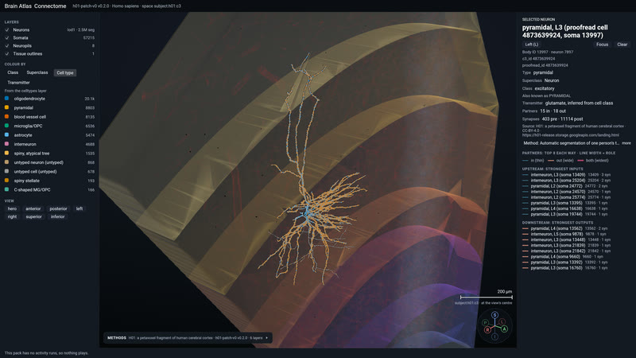636x358 pixels.
Task: Switch to the superior view
Action: [33, 216]
